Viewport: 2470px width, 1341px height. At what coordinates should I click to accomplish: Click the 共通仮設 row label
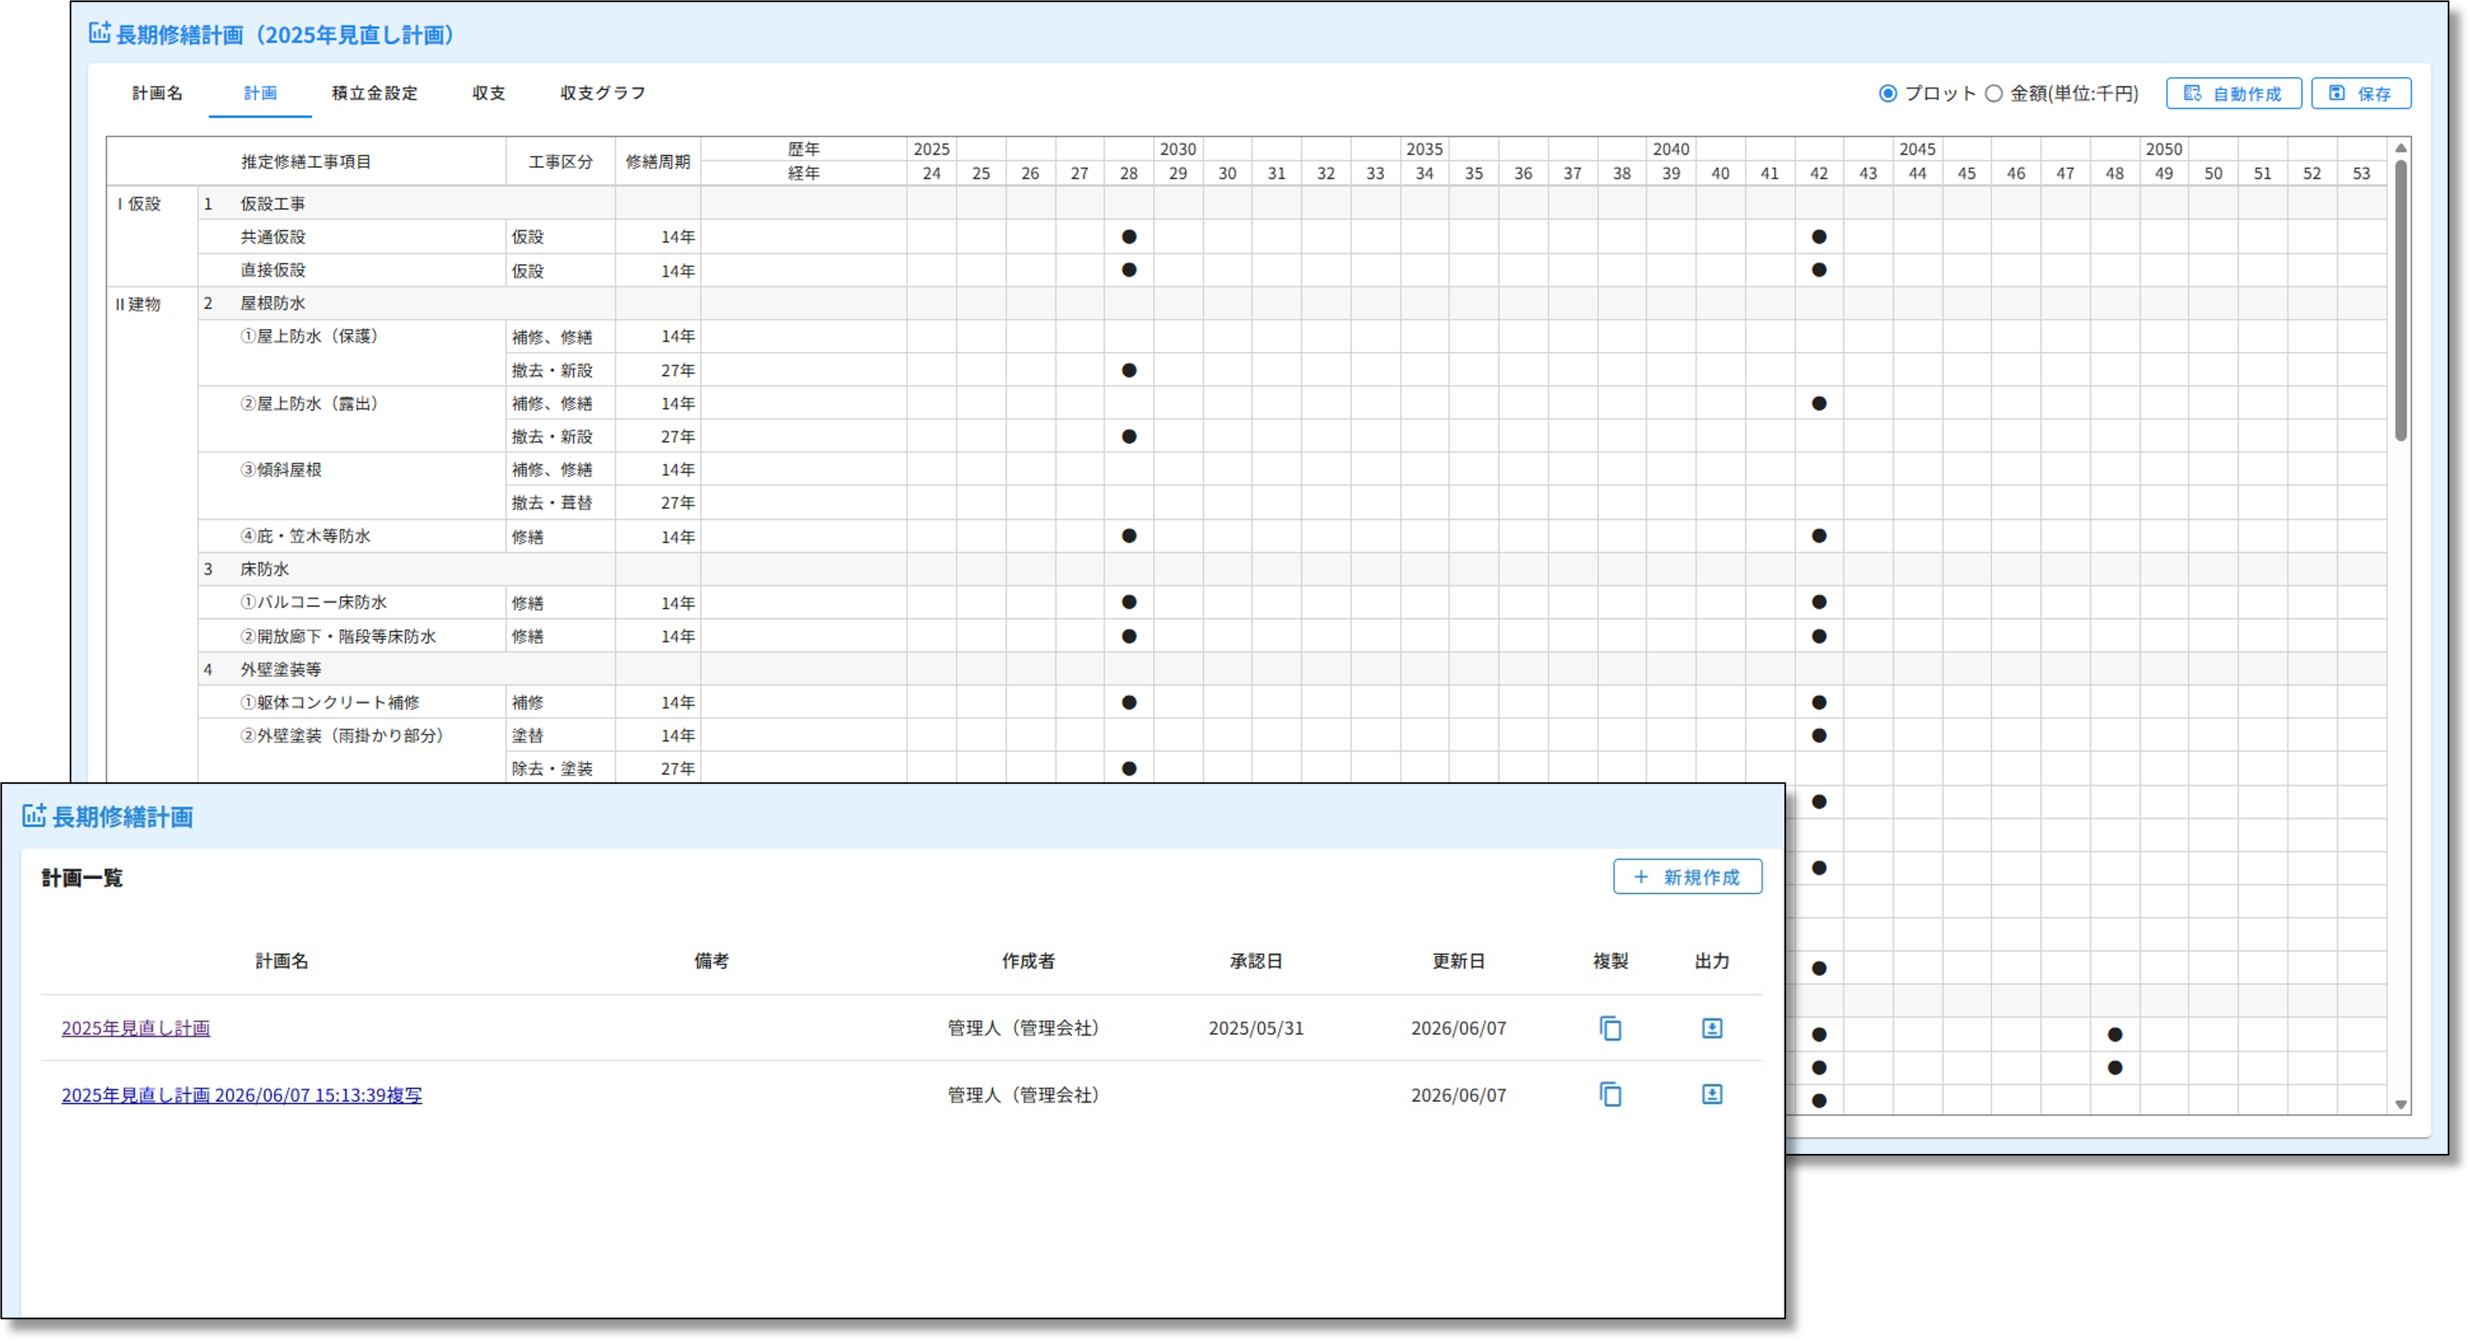[x=272, y=237]
